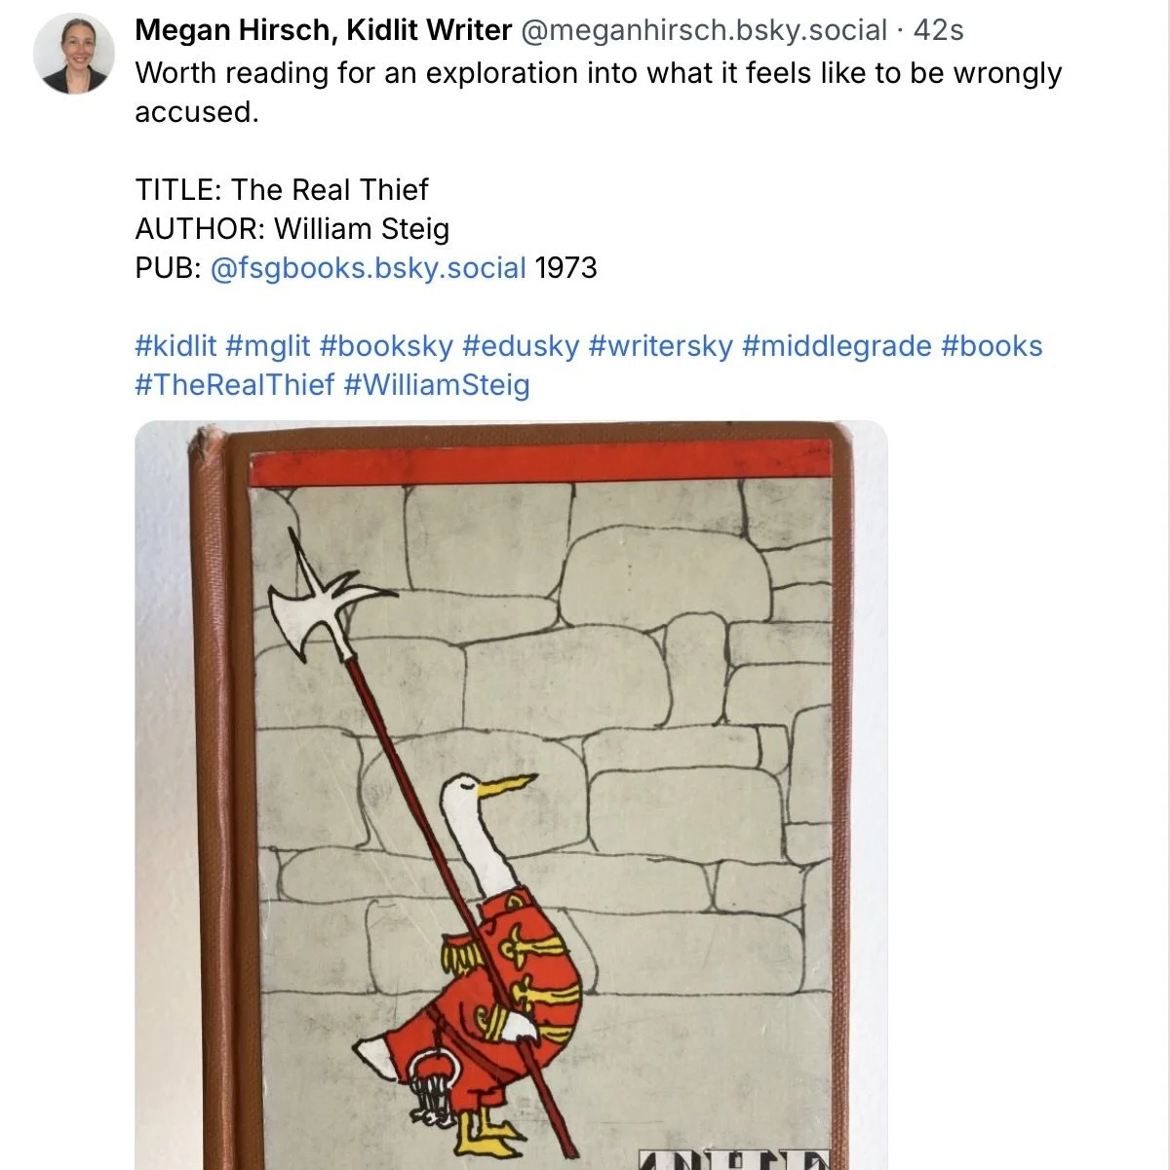This screenshot has width=1170, height=1170.
Task: Visit the @fsgbooks.bsky.social mention
Action: coord(368,268)
